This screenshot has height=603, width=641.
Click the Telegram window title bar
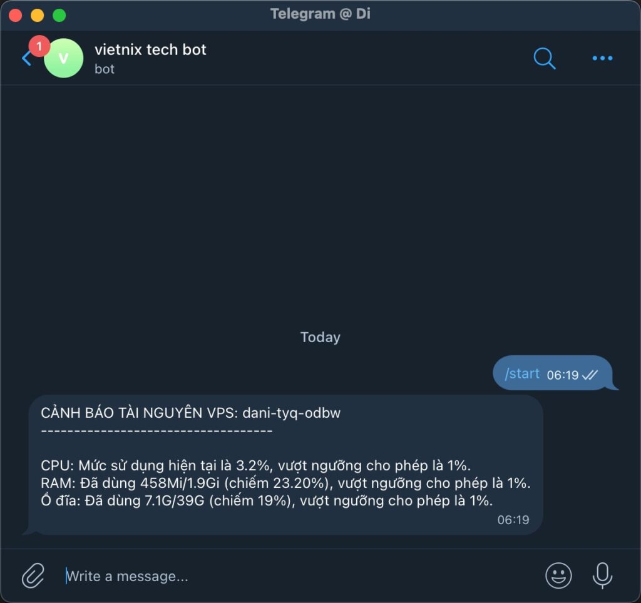[320, 13]
